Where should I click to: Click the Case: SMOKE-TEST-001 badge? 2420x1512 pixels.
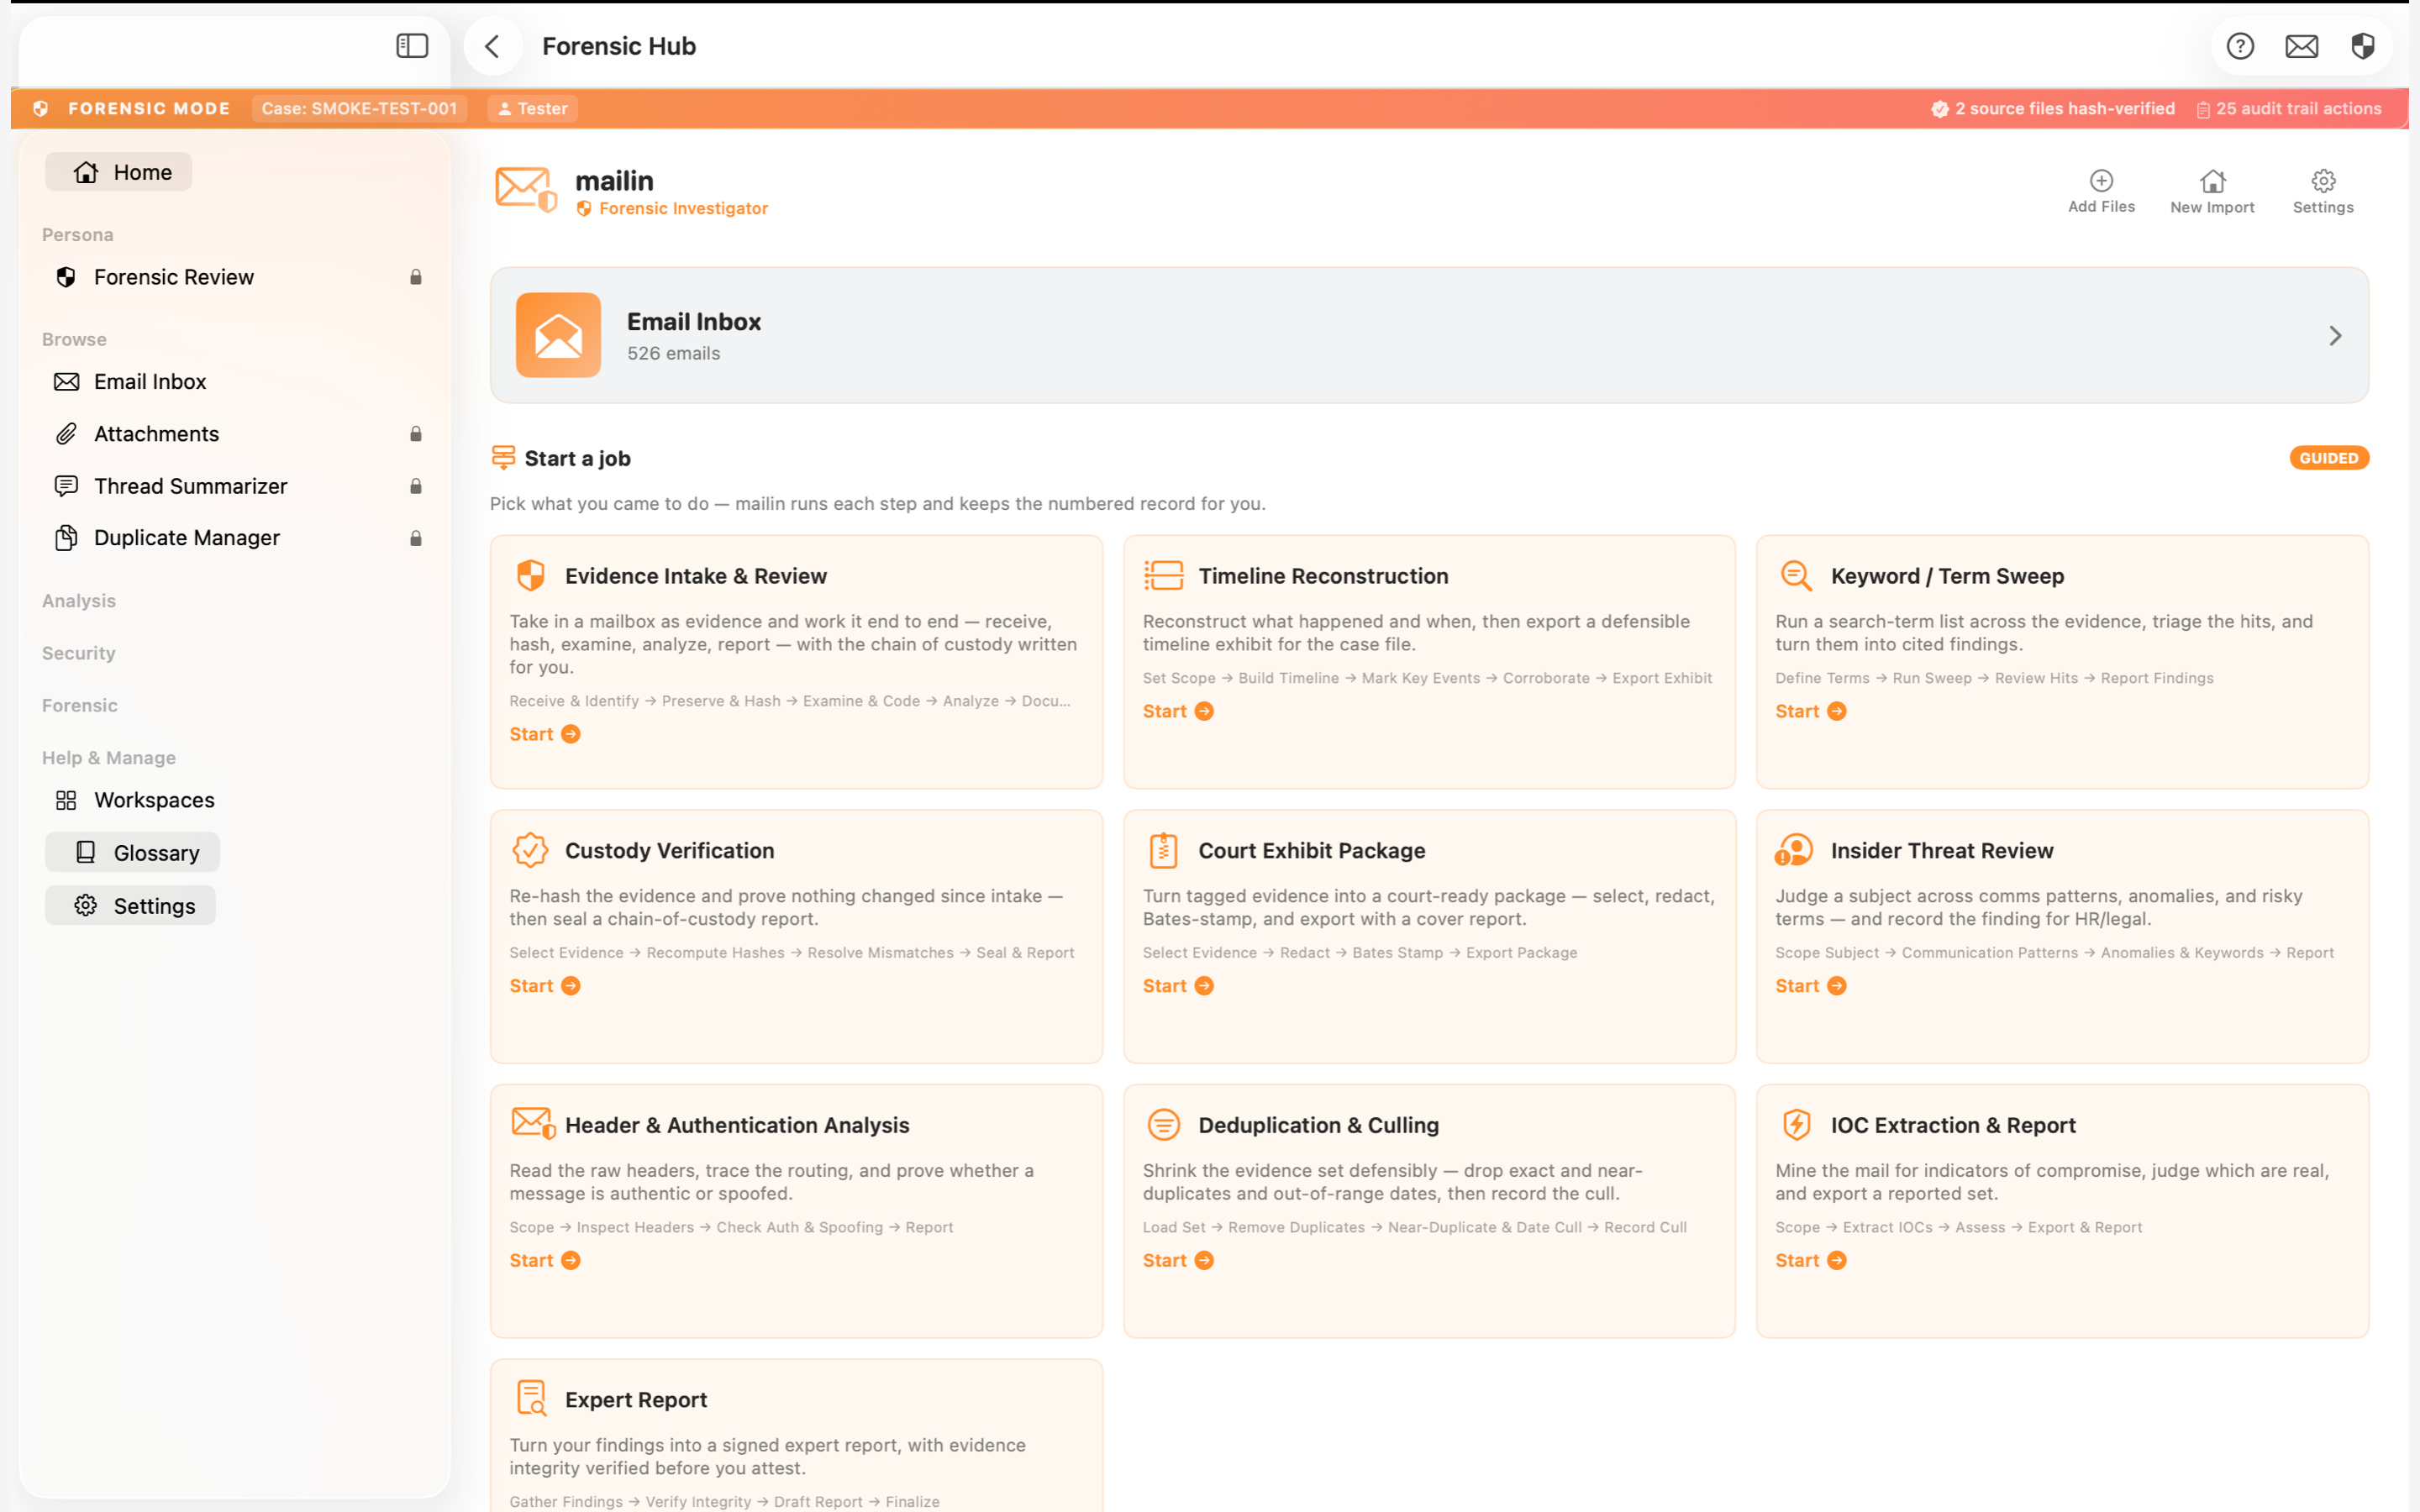coord(359,108)
